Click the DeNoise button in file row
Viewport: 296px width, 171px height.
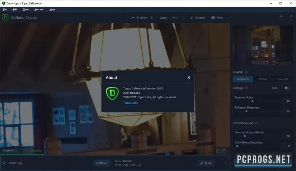coord(101,163)
